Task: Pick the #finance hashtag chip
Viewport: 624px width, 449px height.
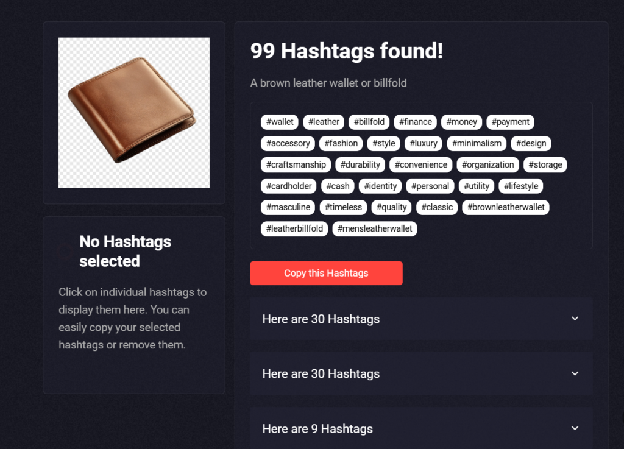Action: pos(415,122)
